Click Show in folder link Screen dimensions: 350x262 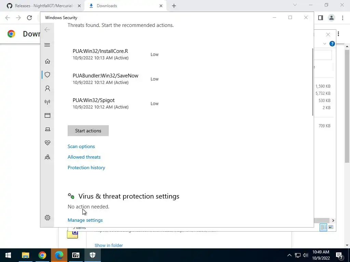pos(109,245)
